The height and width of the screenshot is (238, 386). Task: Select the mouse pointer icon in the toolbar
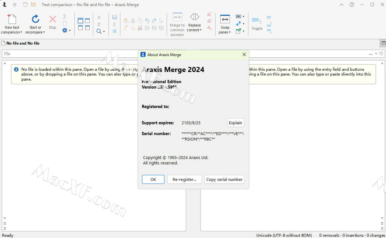tap(161, 21)
